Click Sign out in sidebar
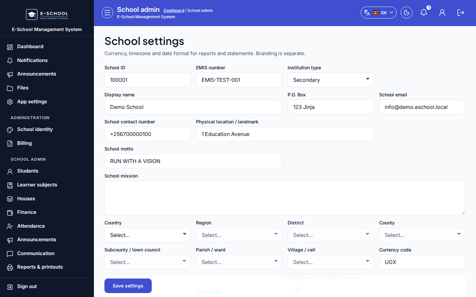 [47, 286]
